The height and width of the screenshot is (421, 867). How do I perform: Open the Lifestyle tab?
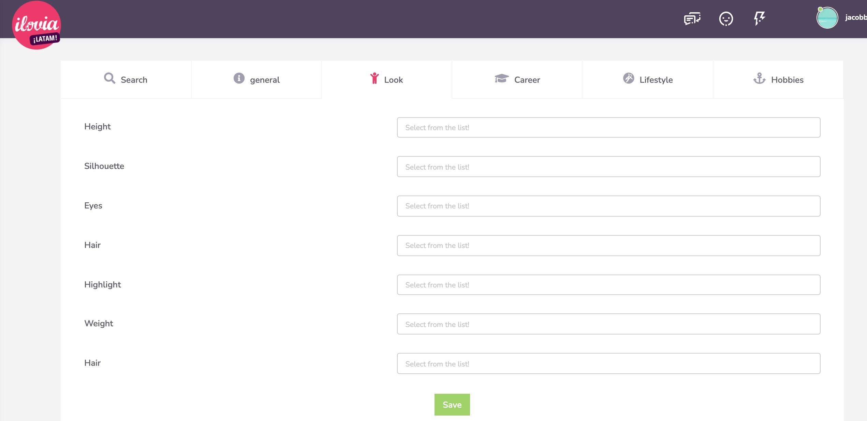(x=648, y=80)
